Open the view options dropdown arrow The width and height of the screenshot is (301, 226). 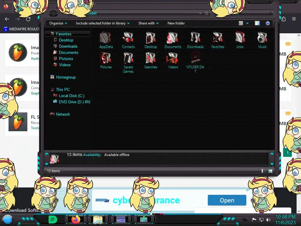tap(247, 23)
